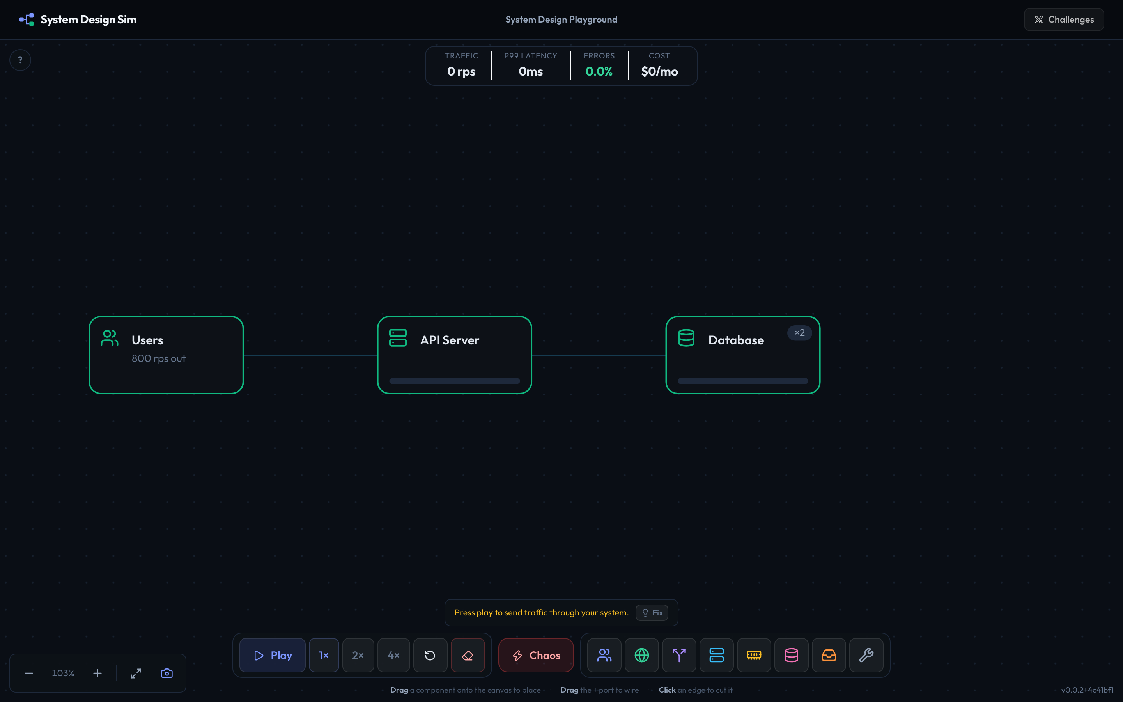Select the yellow cache memory icon
This screenshot has width=1123, height=702.
click(754, 655)
